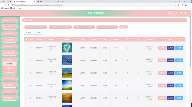The image size is (192, 107).
Task: Open a new tab with the plus icon
Action: tap(62, 2)
